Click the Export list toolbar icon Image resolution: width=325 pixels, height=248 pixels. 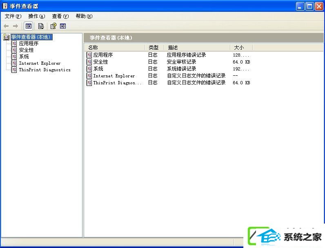pyautogui.click(x=41, y=26)
